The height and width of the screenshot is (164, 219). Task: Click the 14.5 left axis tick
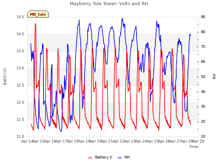[x=21, y=17]
